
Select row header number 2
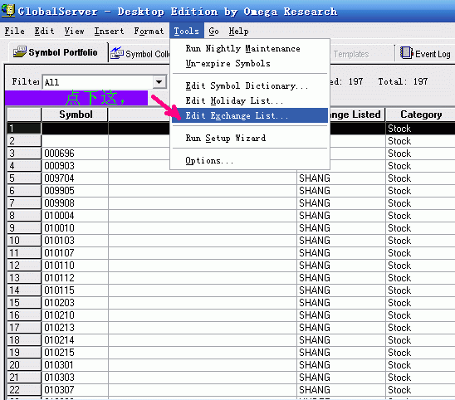24,141
